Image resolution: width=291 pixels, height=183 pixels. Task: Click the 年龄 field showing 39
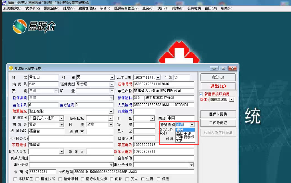(x=182, y=77)
